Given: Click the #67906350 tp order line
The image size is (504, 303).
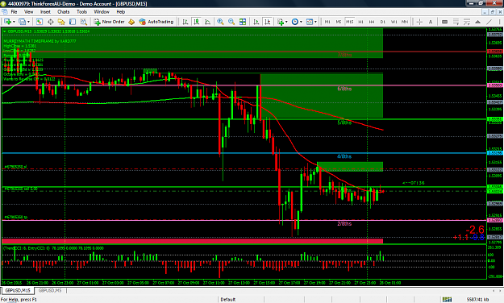Looking at the screenshot, I should point(244,220).
